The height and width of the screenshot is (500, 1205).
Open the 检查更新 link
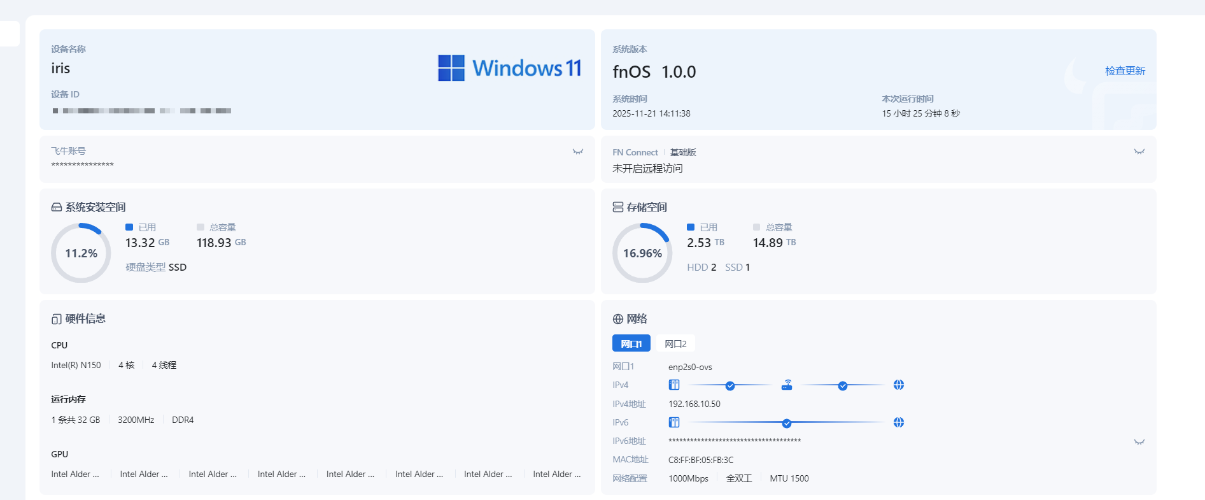pyautogui.click(x=1125, y=71)
